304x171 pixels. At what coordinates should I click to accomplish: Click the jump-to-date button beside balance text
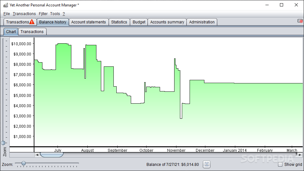click(207, 164)
